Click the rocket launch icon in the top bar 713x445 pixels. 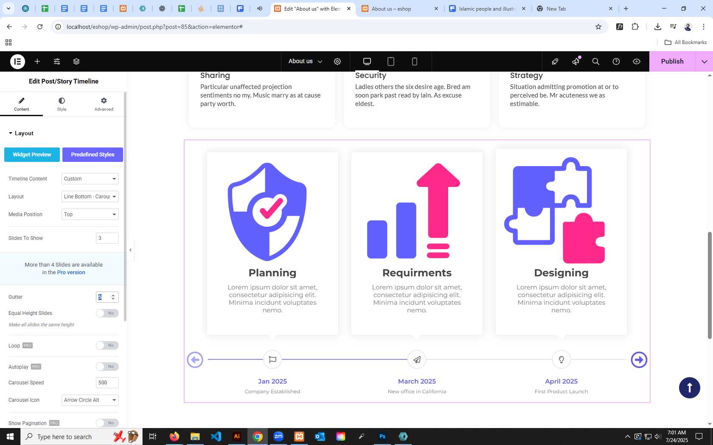[555, 61]
